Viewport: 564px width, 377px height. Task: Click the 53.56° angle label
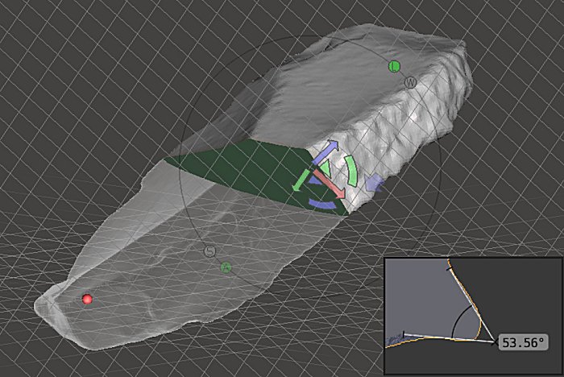tap(522, 343)
